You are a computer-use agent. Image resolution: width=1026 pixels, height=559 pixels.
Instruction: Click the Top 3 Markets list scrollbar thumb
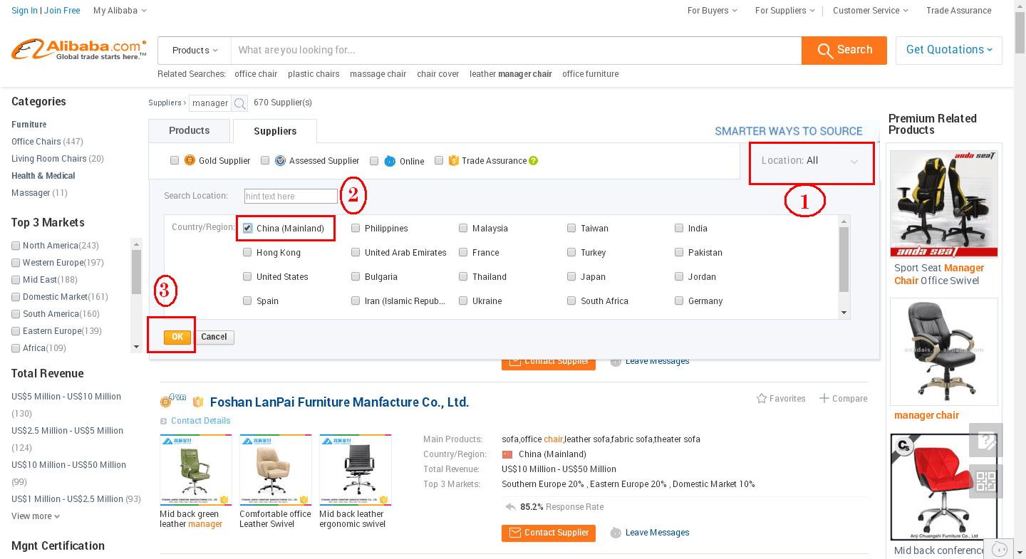(x=137, y=272)
